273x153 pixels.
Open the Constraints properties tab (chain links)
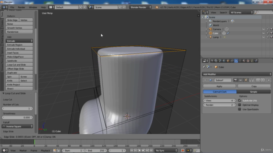(x=232, y=61)
